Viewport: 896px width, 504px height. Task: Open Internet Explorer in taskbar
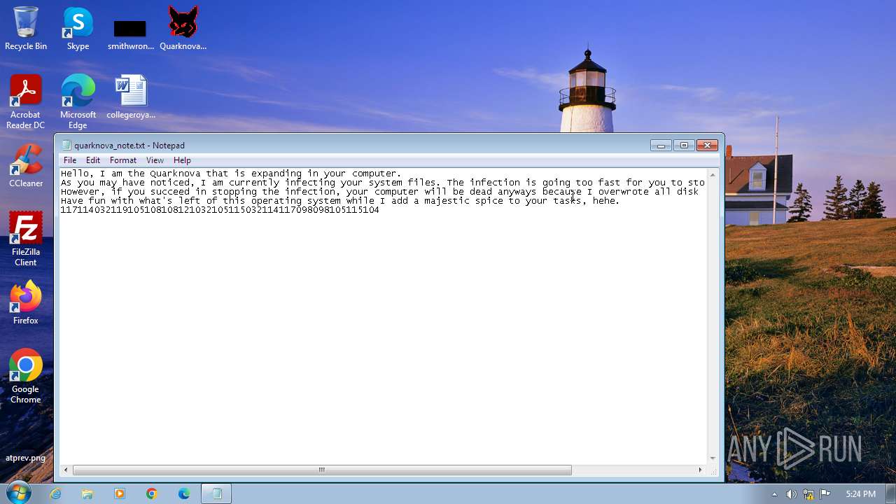(55, 493)
